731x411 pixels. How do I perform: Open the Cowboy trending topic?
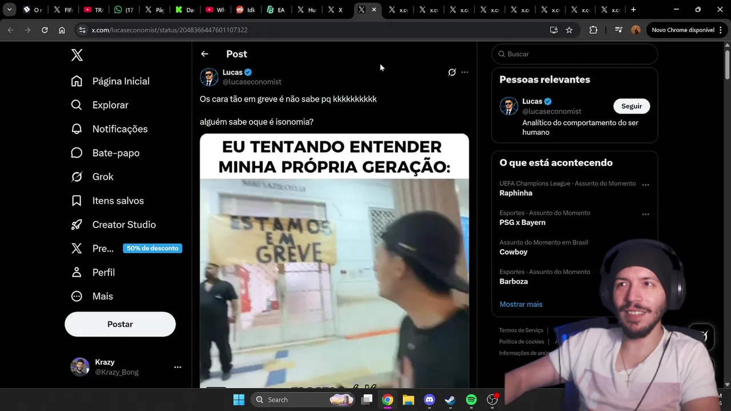coord(513,252)
